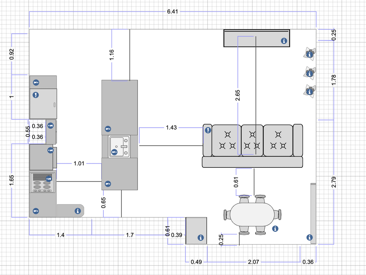Click info icon on bottom-left corner counter
Screen dimensions: 366x275
[36, 211]
